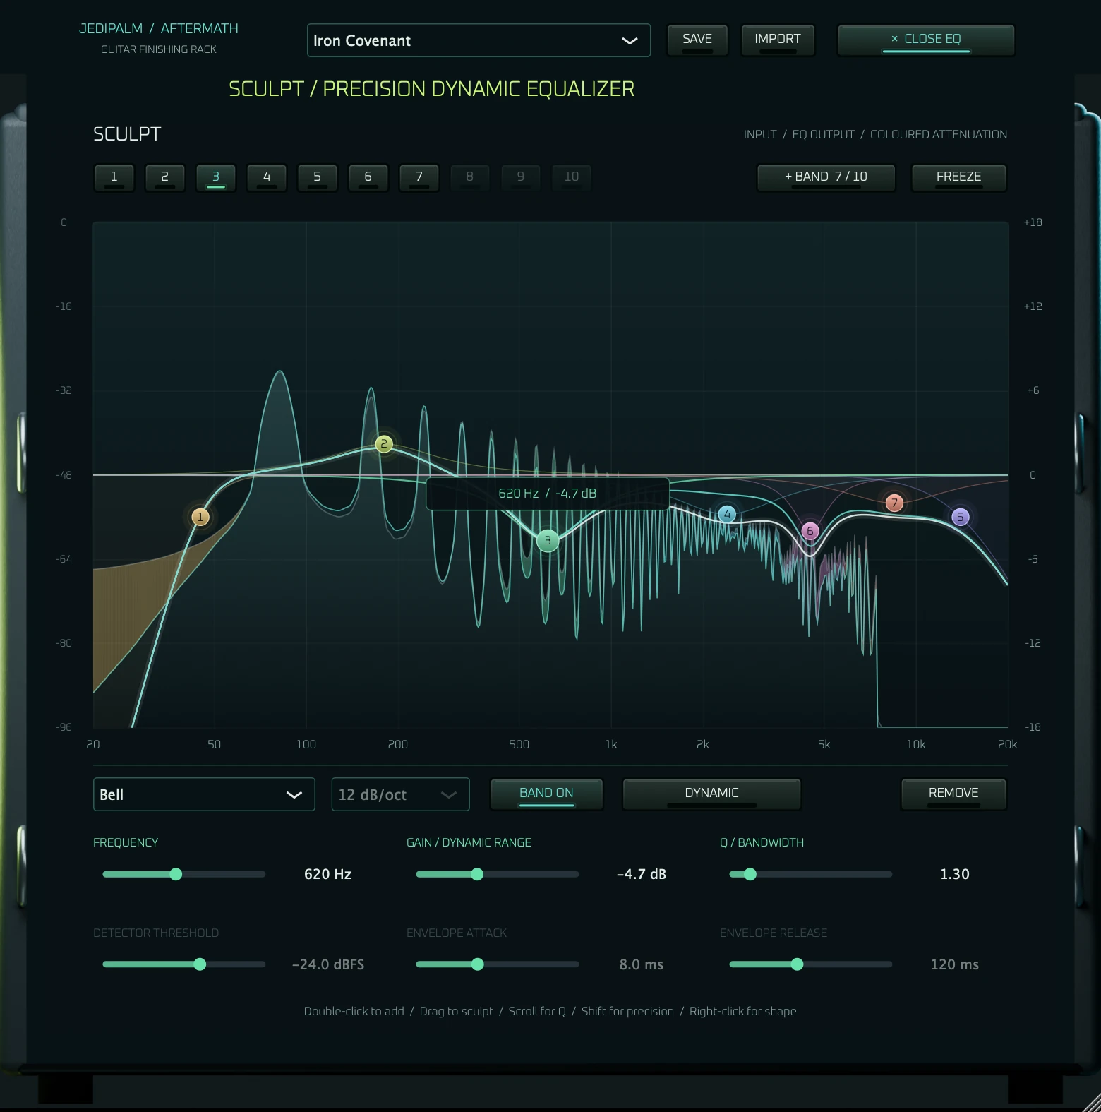Click the disabled band 8 tab
Viewport: 1101px width, 1112px height.
point(470,177)
